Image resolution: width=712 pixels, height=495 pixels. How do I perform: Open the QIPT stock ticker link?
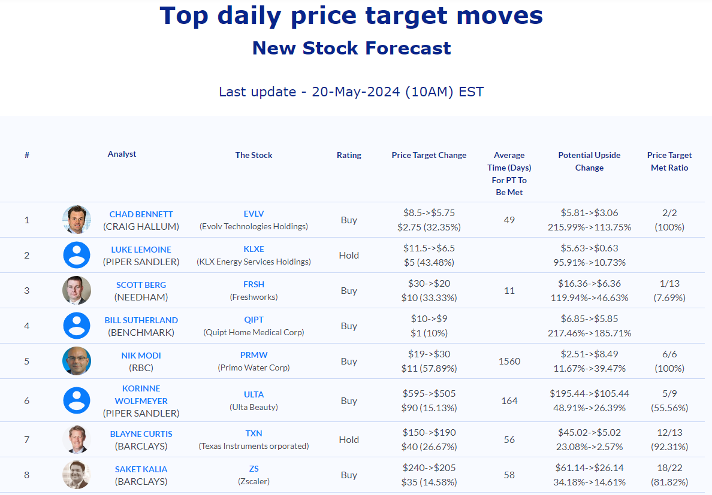[254, 320]
